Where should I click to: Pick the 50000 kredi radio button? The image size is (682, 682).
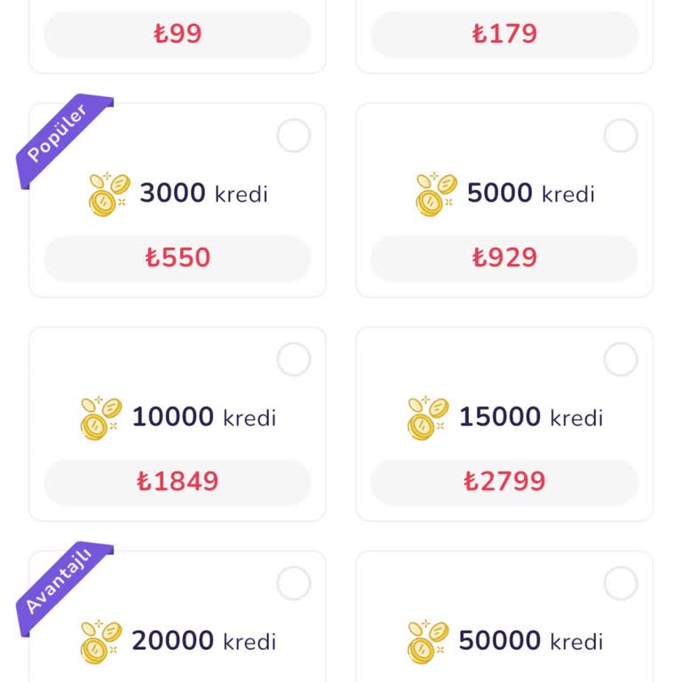pyautogui.click(x=621, y=584)
